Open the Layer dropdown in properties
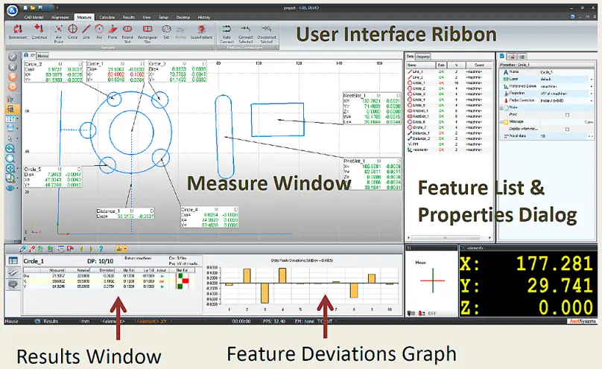The image size is (602, 369). (592, 79)
